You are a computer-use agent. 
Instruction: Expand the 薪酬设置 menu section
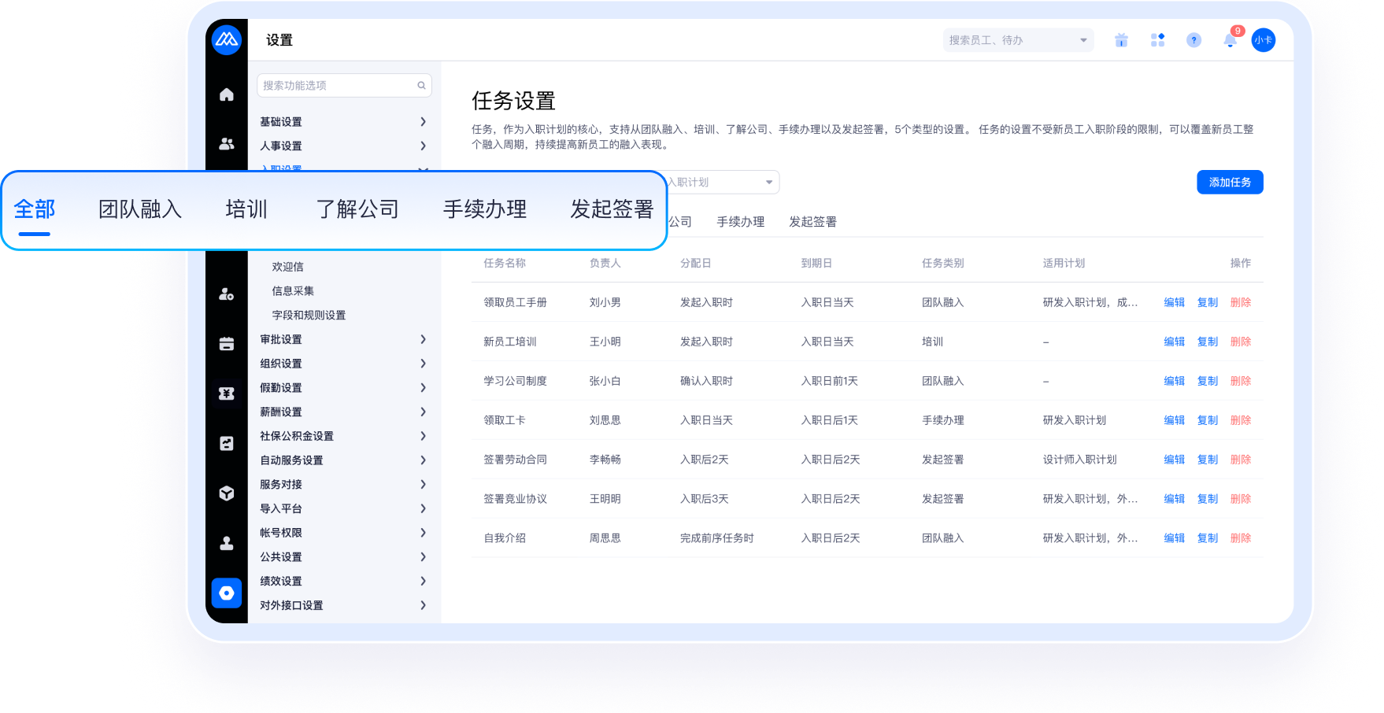[x=344, y=412]
